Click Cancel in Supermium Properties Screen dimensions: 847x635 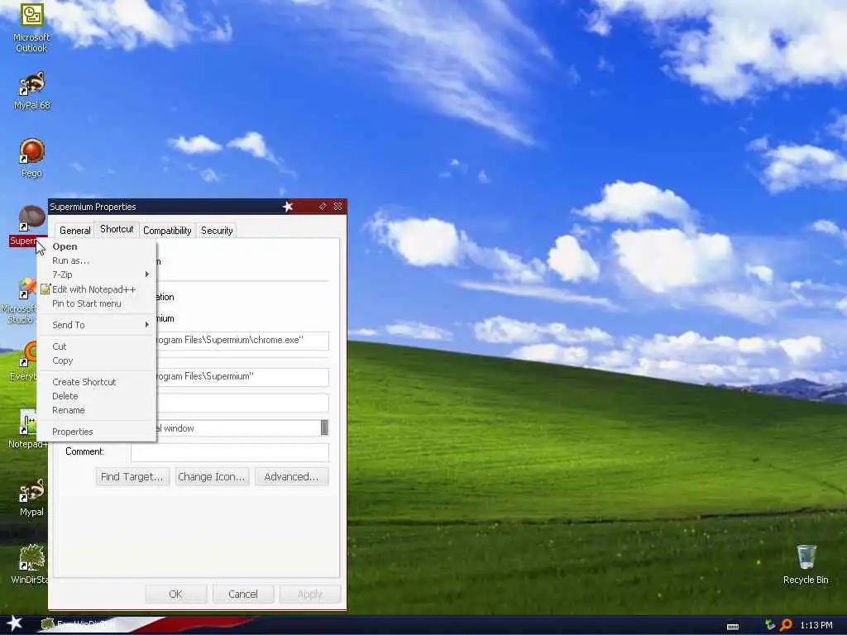[243, 594]
